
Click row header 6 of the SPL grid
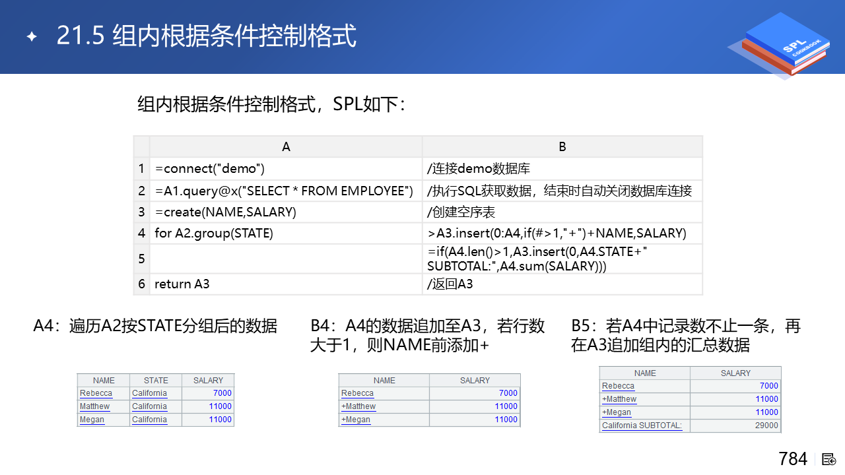click(141, 284)
